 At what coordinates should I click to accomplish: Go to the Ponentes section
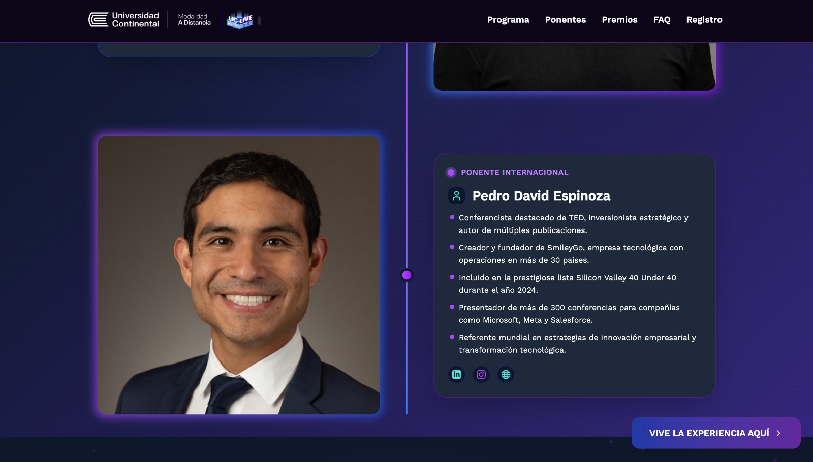coord(566,20)
